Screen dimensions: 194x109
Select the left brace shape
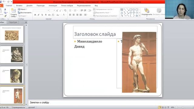131,15
